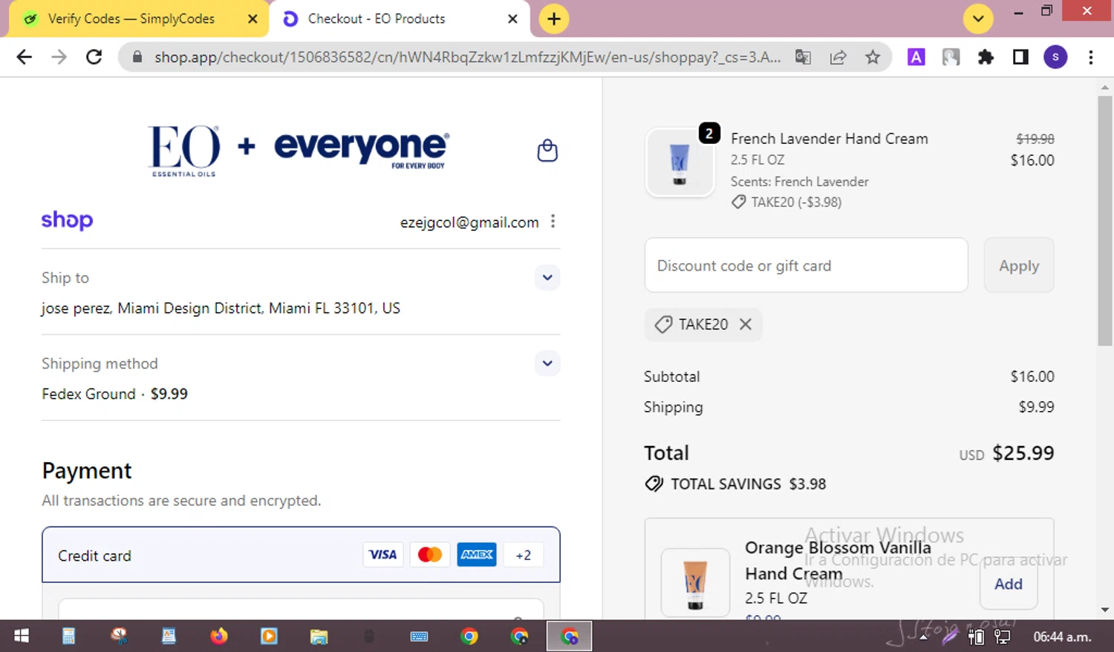Select the Credit card payment option
The width and height of the screenshot is (1114, 652).
301,555
